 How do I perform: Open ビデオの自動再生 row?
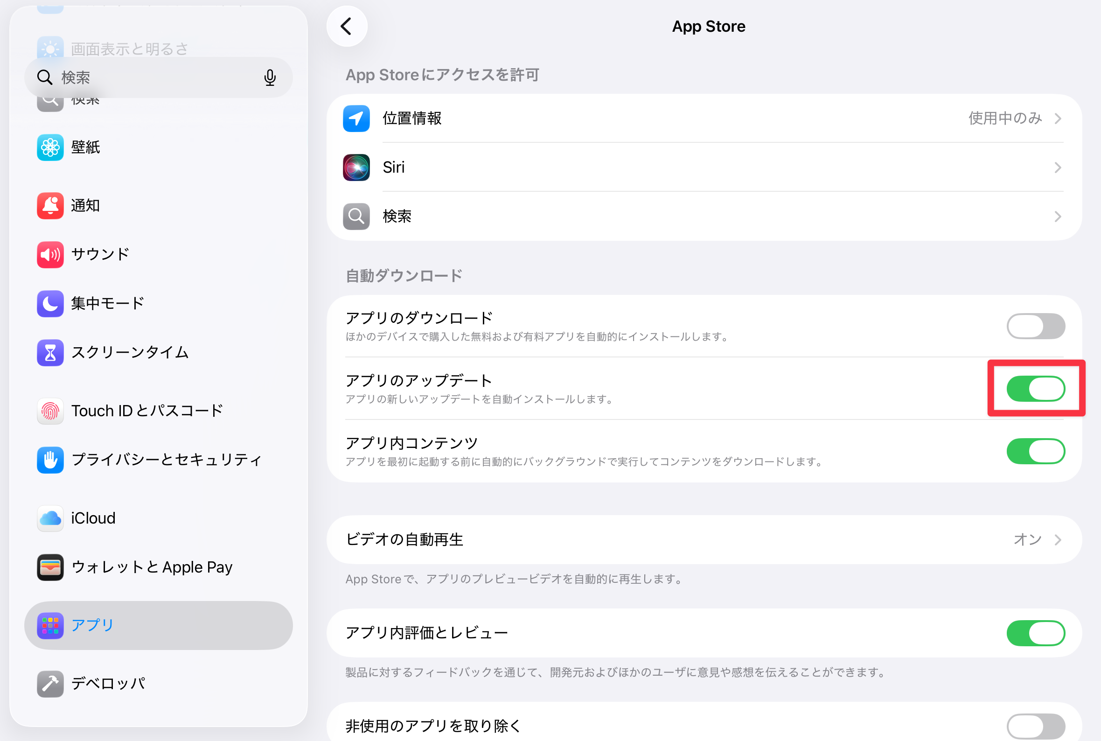(704, 540)
